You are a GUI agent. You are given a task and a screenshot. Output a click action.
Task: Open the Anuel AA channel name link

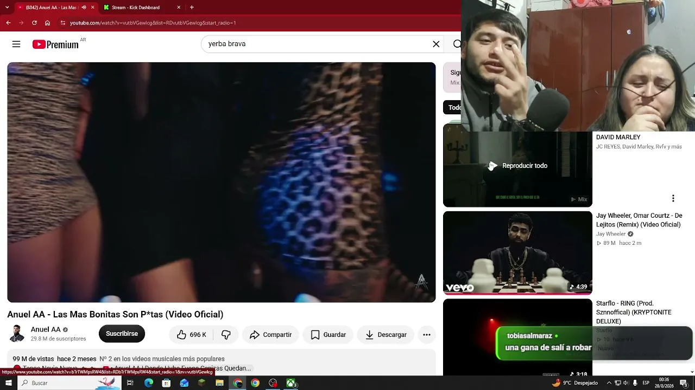tap(46, 329)
